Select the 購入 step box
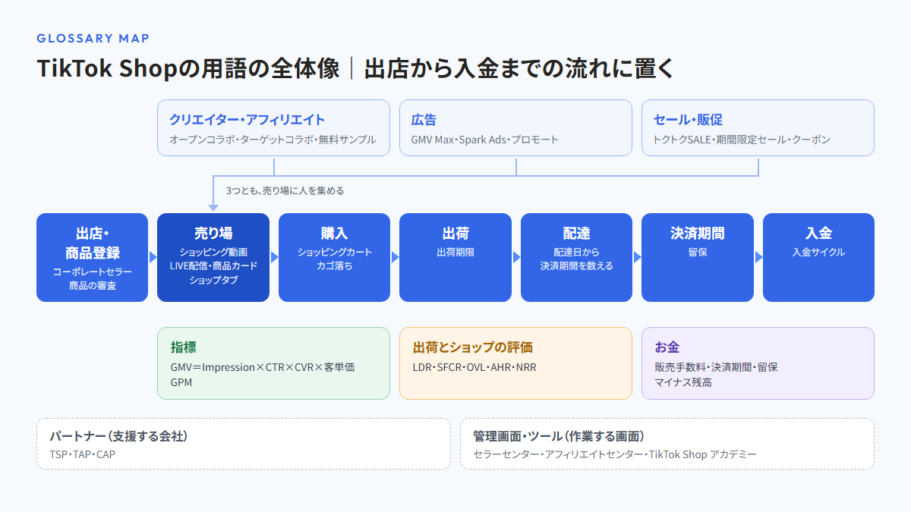 tap(334, 257)
